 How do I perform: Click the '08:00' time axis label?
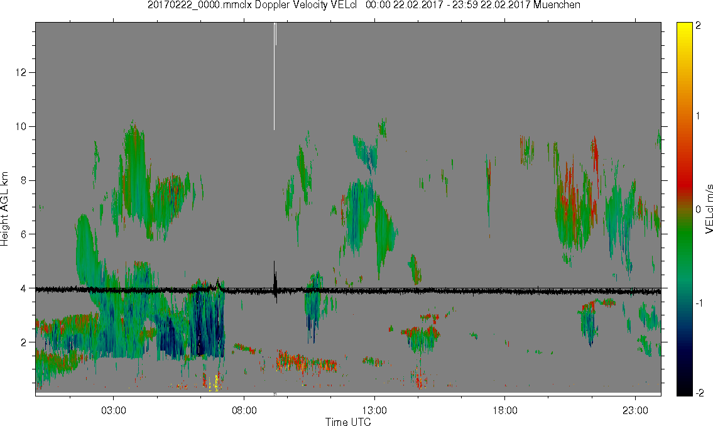coord(244,410)
